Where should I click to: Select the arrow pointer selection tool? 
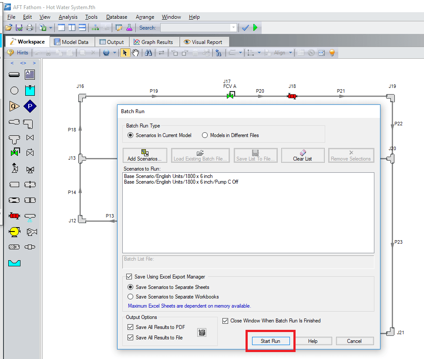(125, 53)
